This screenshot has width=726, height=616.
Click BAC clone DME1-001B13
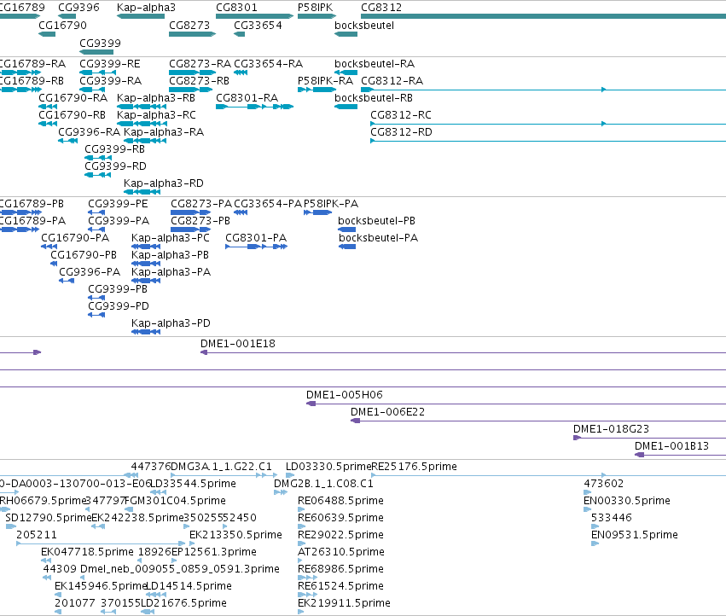coord(672,446)
